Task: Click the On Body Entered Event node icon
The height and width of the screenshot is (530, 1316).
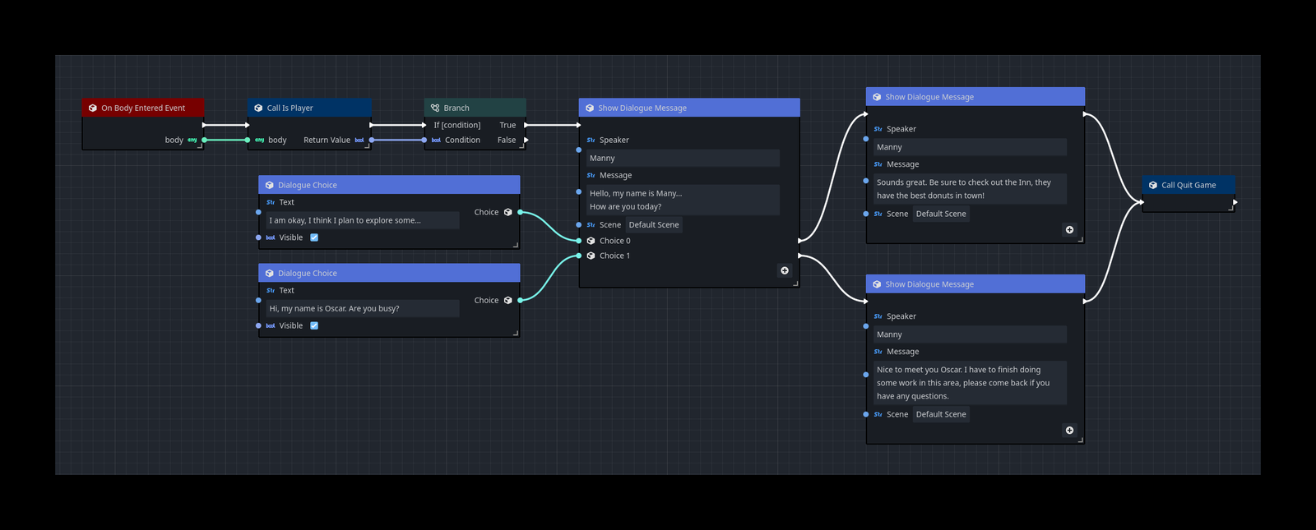Action: pos(93,108)
